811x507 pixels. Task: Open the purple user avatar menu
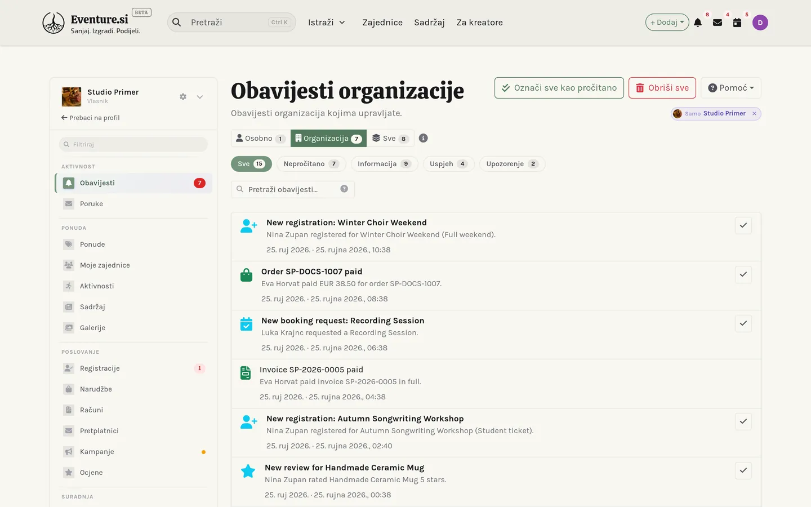point(760,23)
